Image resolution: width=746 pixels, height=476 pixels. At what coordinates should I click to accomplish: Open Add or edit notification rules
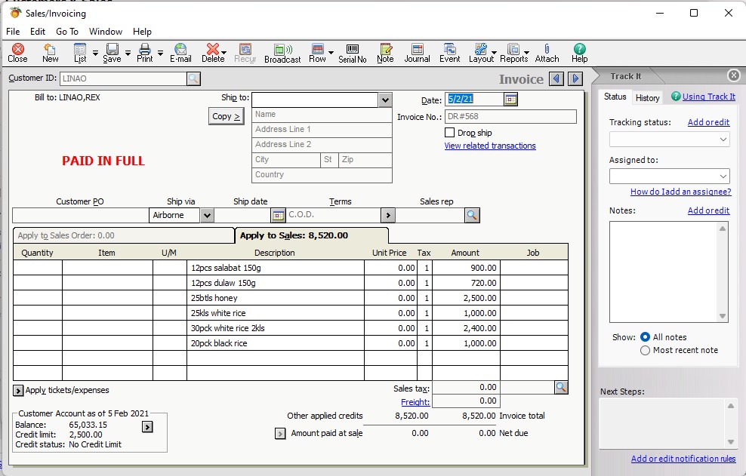tap(683, 459)
